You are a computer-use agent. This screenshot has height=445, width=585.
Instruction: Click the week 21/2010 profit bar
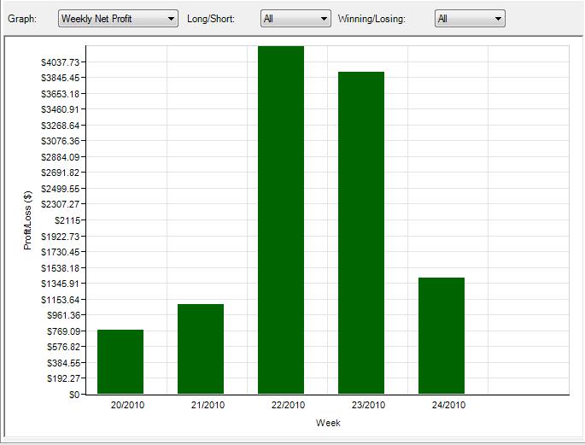201,349
